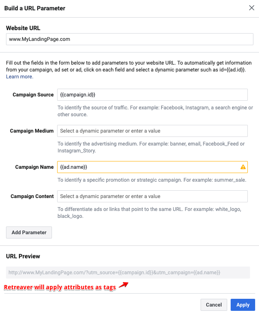The width and height of the screenshot is (259, 313).
Task: Open the Campaign Name parameter field
Action: pos(152,167)
